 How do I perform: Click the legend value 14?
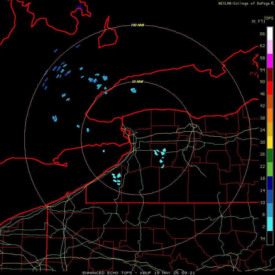[x=262, y=190]
